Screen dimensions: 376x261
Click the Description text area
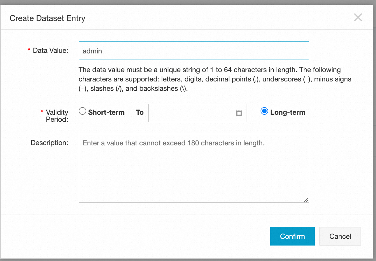pyautogui.click(x=194, y=168)
